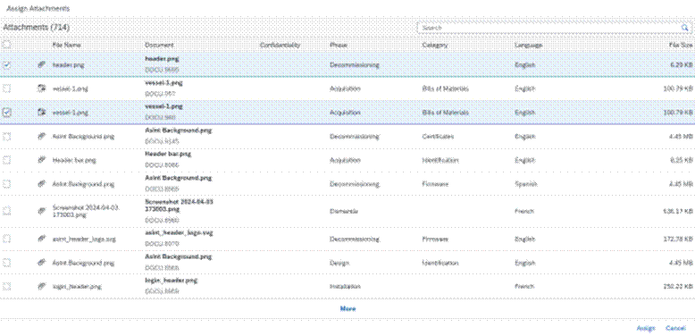
Task: Click the Language column header
Action: (x=528, y=46)
